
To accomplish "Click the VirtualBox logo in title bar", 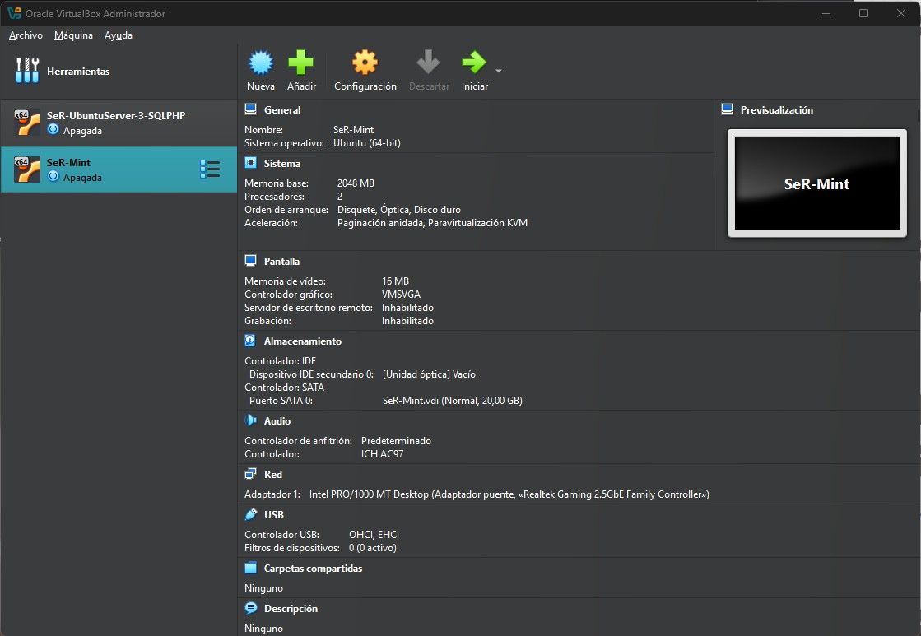I will pos(14,13).
